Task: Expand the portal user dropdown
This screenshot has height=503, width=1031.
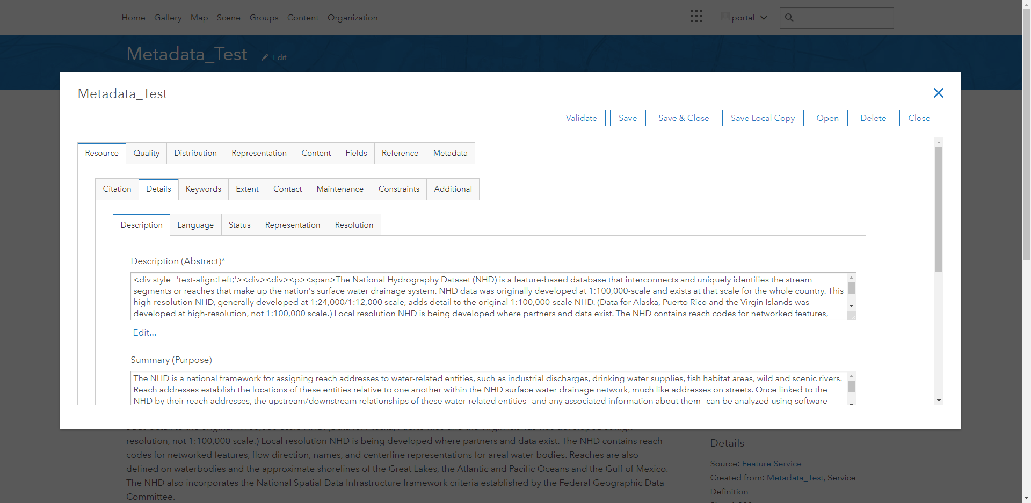Action: pyautogui.click(x=764, y=18)
